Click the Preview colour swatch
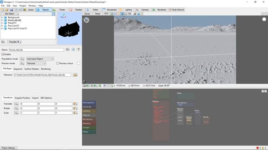The height and width of the screenshot is (150, 268). click(x=78, y=63)
